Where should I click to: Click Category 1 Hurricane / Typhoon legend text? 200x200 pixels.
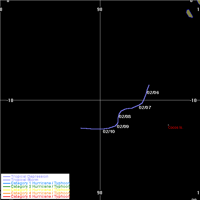tap(40, 183)
